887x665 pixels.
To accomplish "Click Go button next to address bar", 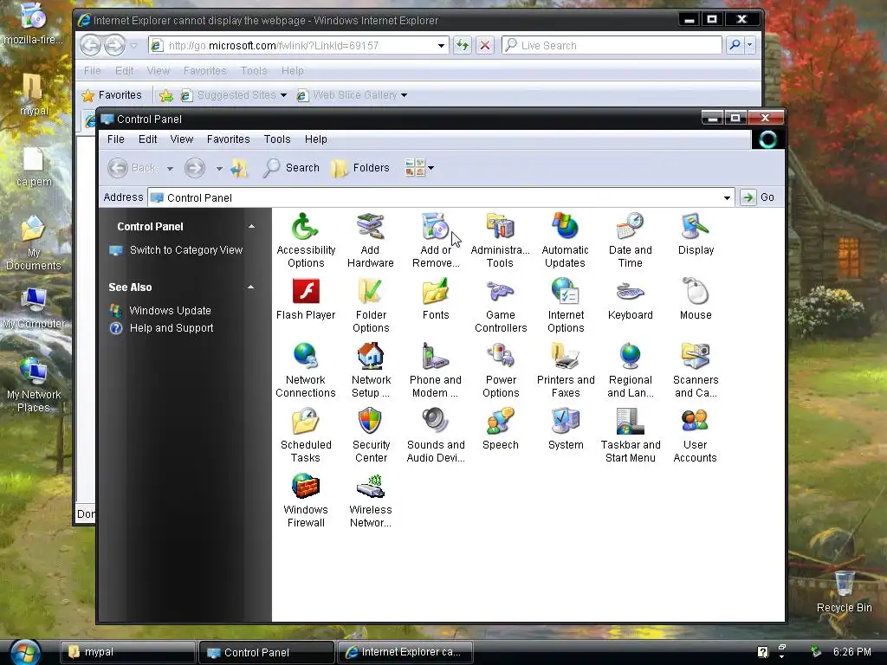I will [758, 197].
